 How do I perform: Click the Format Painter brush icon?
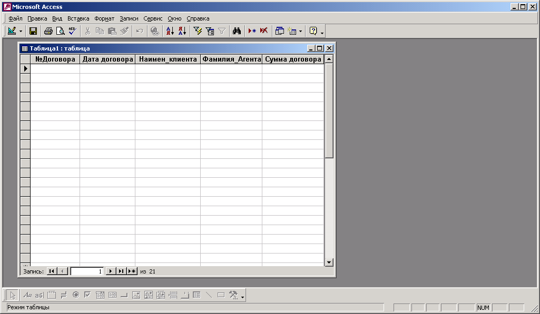point(124,32)
